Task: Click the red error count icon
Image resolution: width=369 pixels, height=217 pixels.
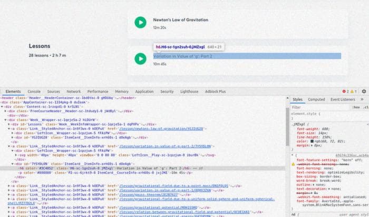Action: point(344,92)
